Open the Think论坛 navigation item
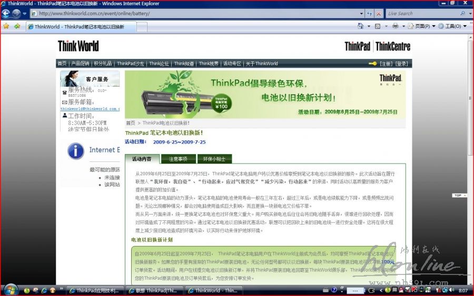The image size is (474, 296). tap(159, 64)
